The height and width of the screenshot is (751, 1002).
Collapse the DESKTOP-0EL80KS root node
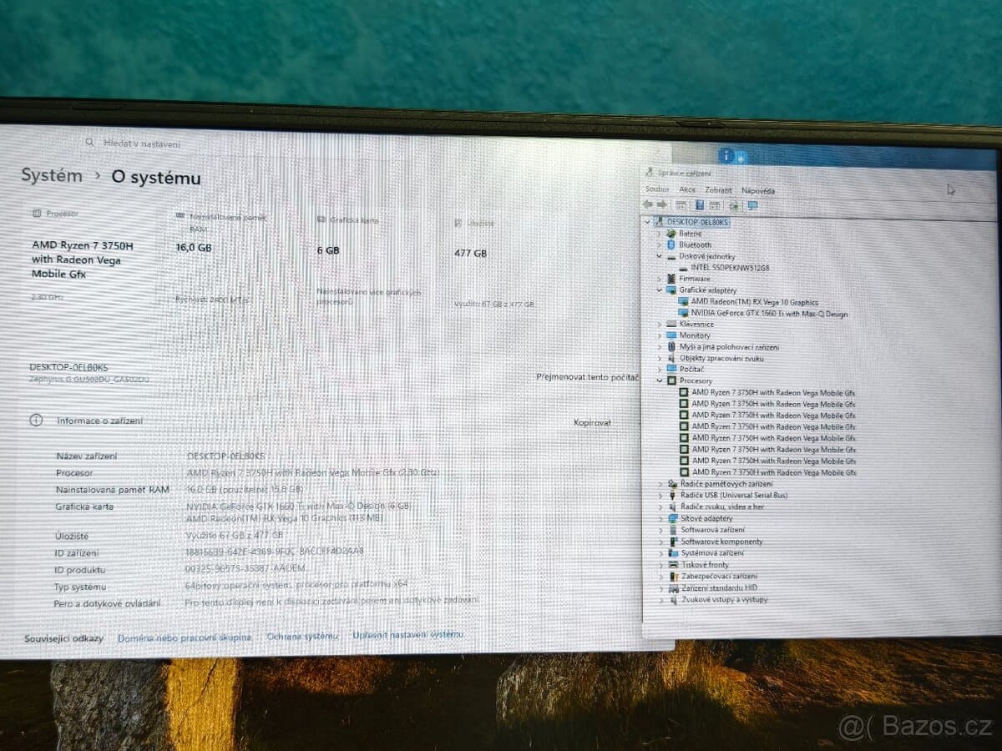(646, 223)
